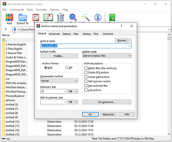Open the Update mode dropdown
This screenshot has width=172, height=142.
pos(107,56)
